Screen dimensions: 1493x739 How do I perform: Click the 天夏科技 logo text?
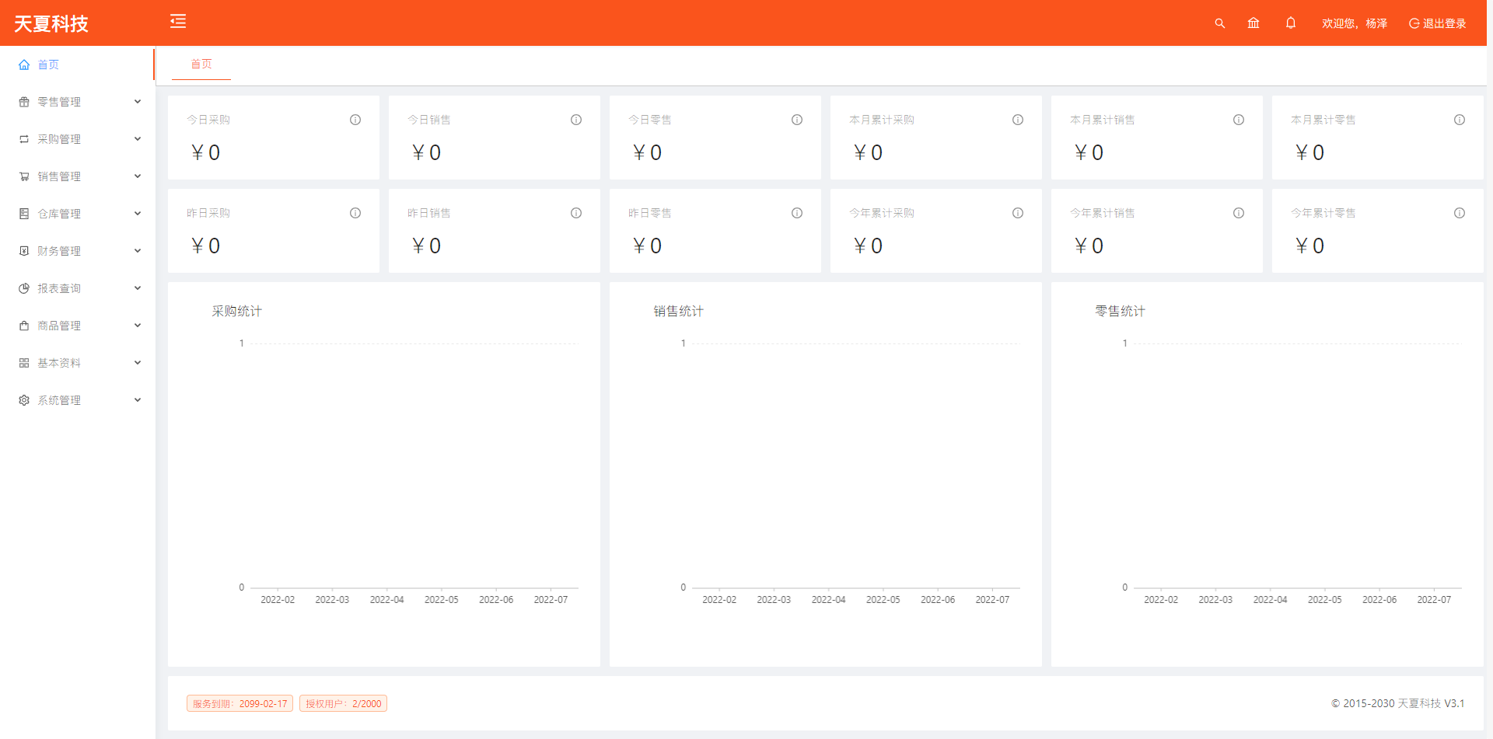click(51, 24)
